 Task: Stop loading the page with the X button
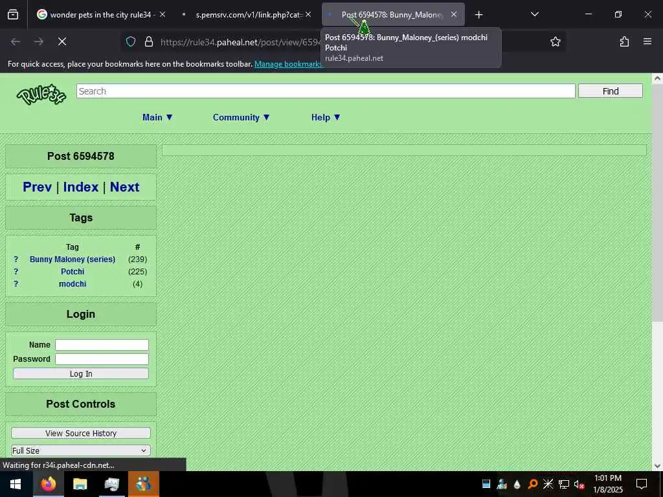[x=62, y=41]
